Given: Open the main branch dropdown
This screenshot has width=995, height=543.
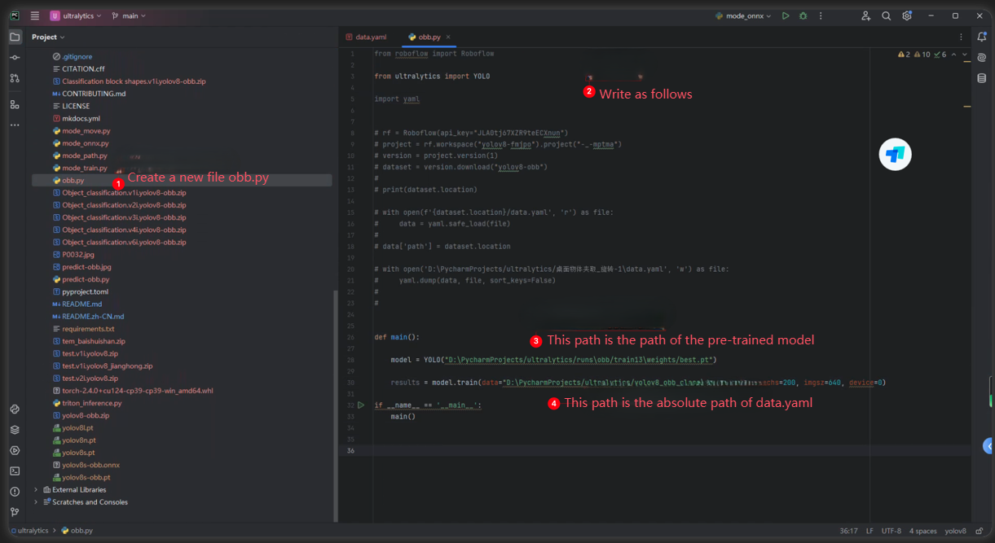Looking at the screenshot, I should coord(129,15).
